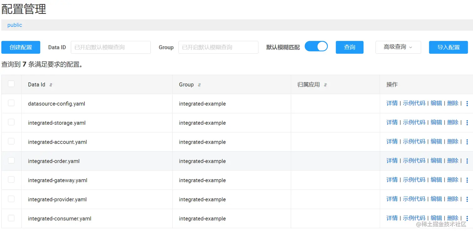Image resolution: width=473 pixels, height=234 pixels.
Task: Click 删除 for integrated-consumer.yaml
Action: [x=453, y=218]
